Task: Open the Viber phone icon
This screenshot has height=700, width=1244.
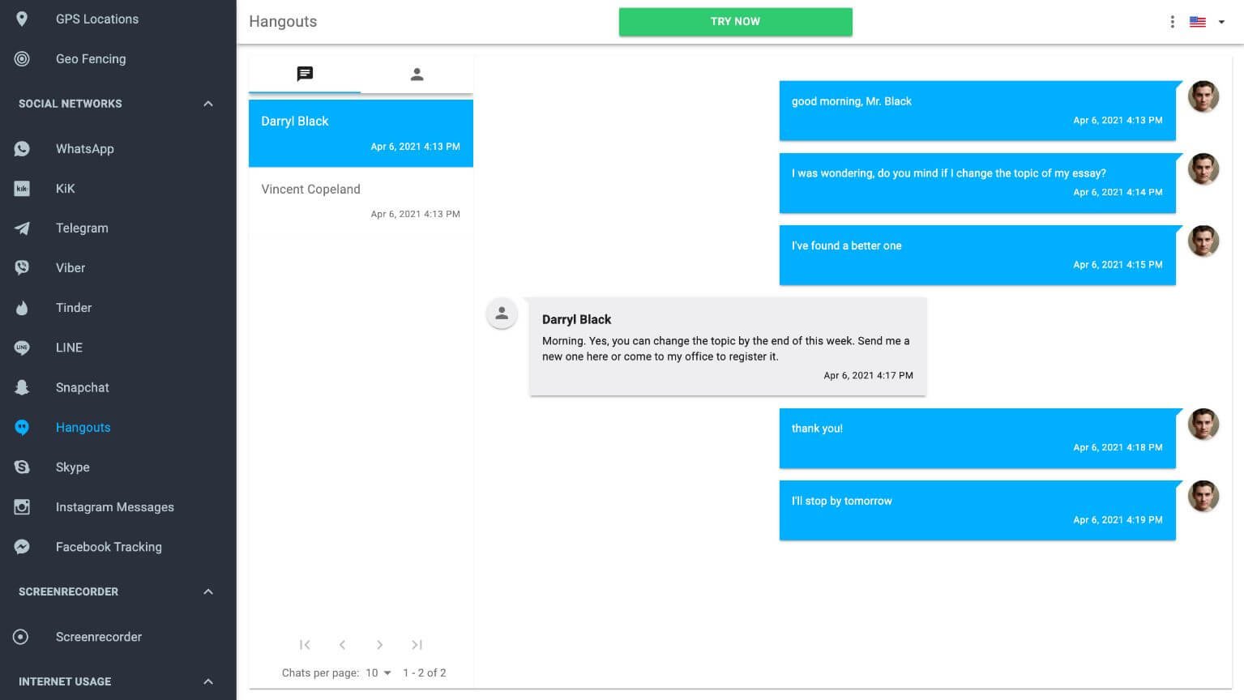Action: click(22, 268)
